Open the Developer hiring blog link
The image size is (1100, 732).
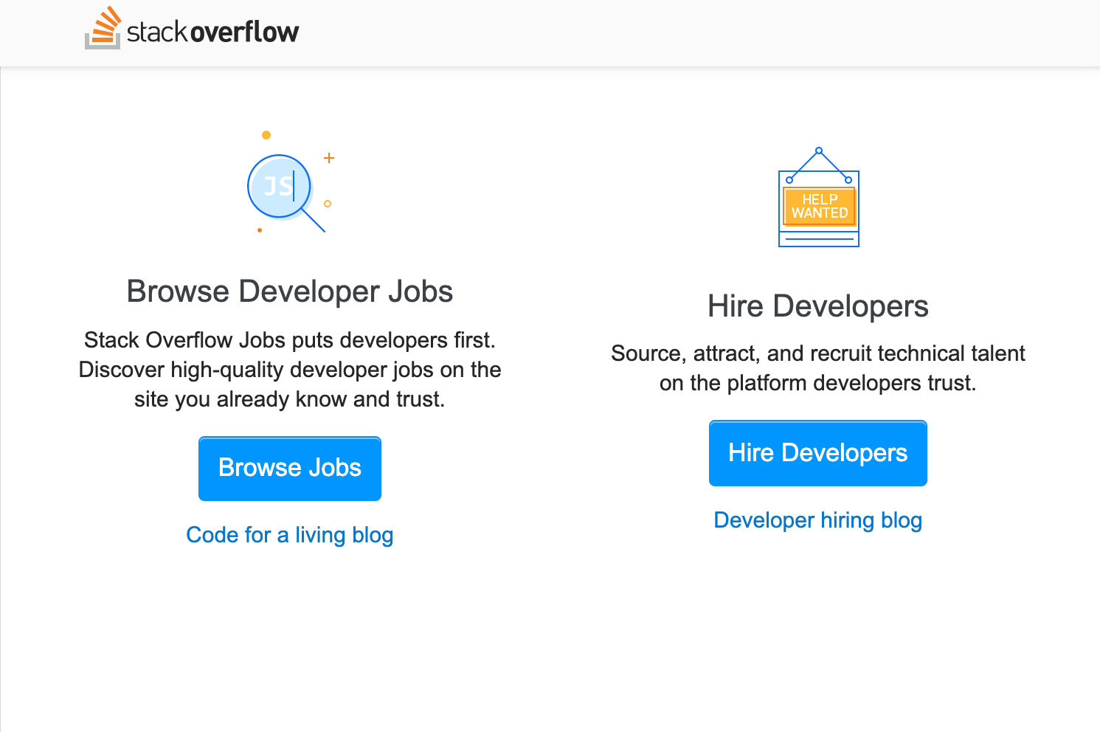coord(817,520)
